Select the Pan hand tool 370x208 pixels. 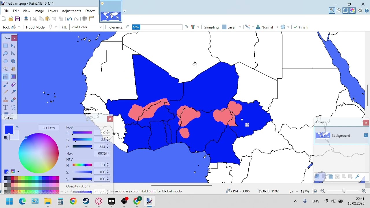(x=13, y=69)
